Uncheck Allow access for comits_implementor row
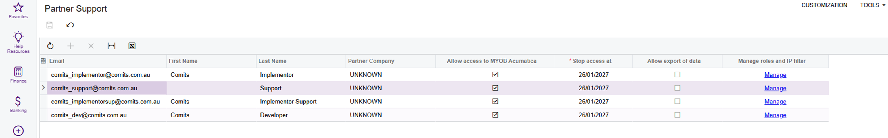Image resolution: width=888 pixels, height=138 pixels. (495, 74)
